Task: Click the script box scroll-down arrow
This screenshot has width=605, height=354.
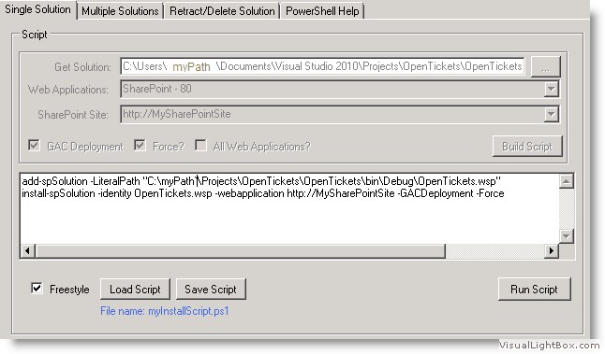Action: [x=566, y=236]
